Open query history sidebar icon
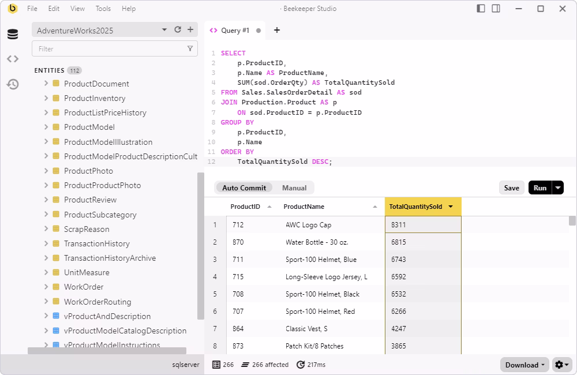The width and height of the screenshot is (577, 375). click(x=13, y=84)
